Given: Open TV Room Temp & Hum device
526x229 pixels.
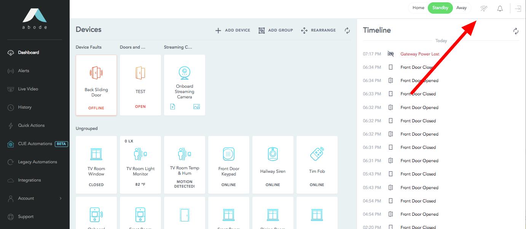Looking at the screenshot, I should [x=185, y=164].
